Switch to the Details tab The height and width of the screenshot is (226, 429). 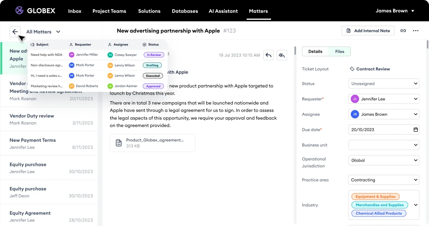point(315,52)
